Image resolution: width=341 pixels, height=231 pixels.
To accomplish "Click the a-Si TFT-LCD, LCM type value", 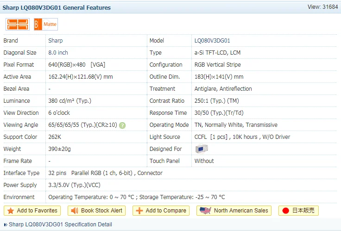I will [x=217, y=53].
